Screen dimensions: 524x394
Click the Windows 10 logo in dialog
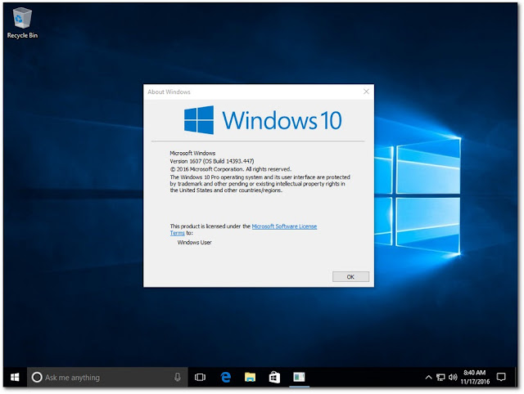[x=263, y=120]
